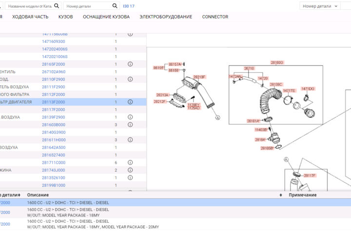Open part number 28140G3900
351x234 pixels.
coord(54,132)
